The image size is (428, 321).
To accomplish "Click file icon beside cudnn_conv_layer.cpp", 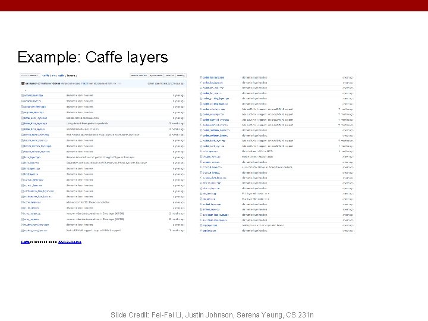I will (x=23, y=225).
